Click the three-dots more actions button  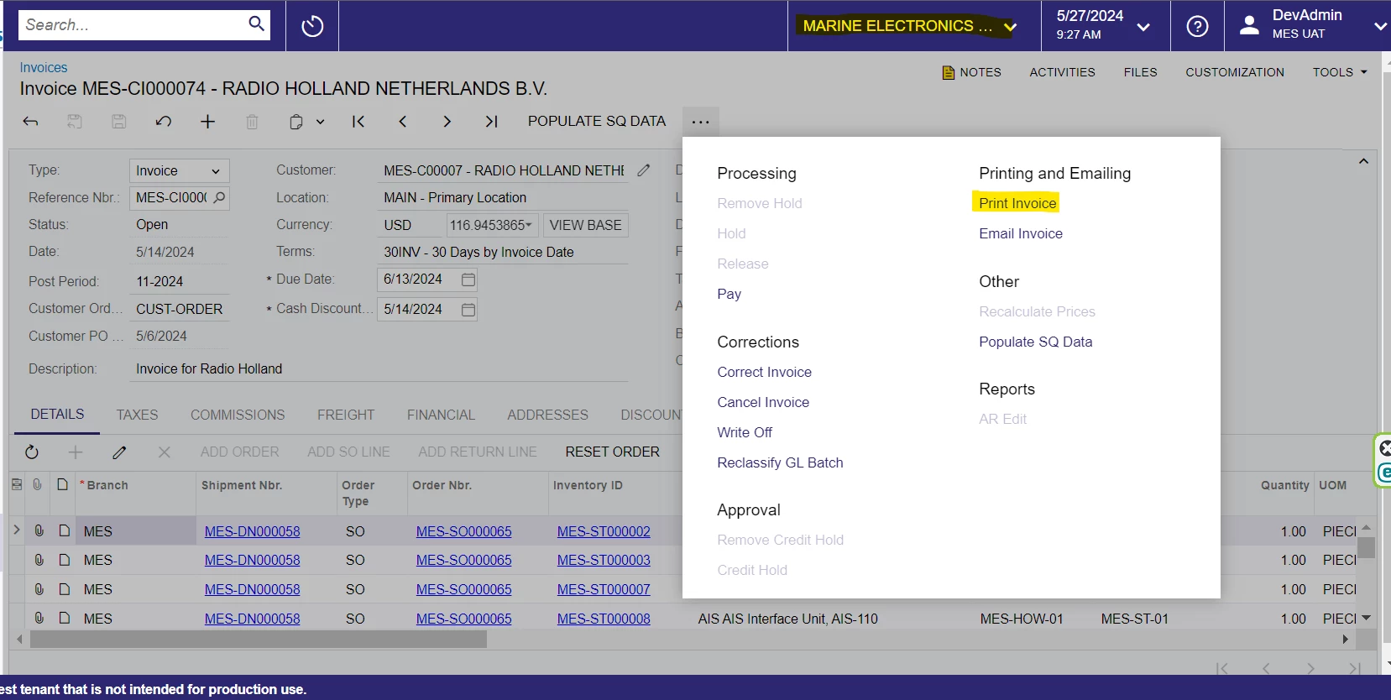(x=701, y=122)
